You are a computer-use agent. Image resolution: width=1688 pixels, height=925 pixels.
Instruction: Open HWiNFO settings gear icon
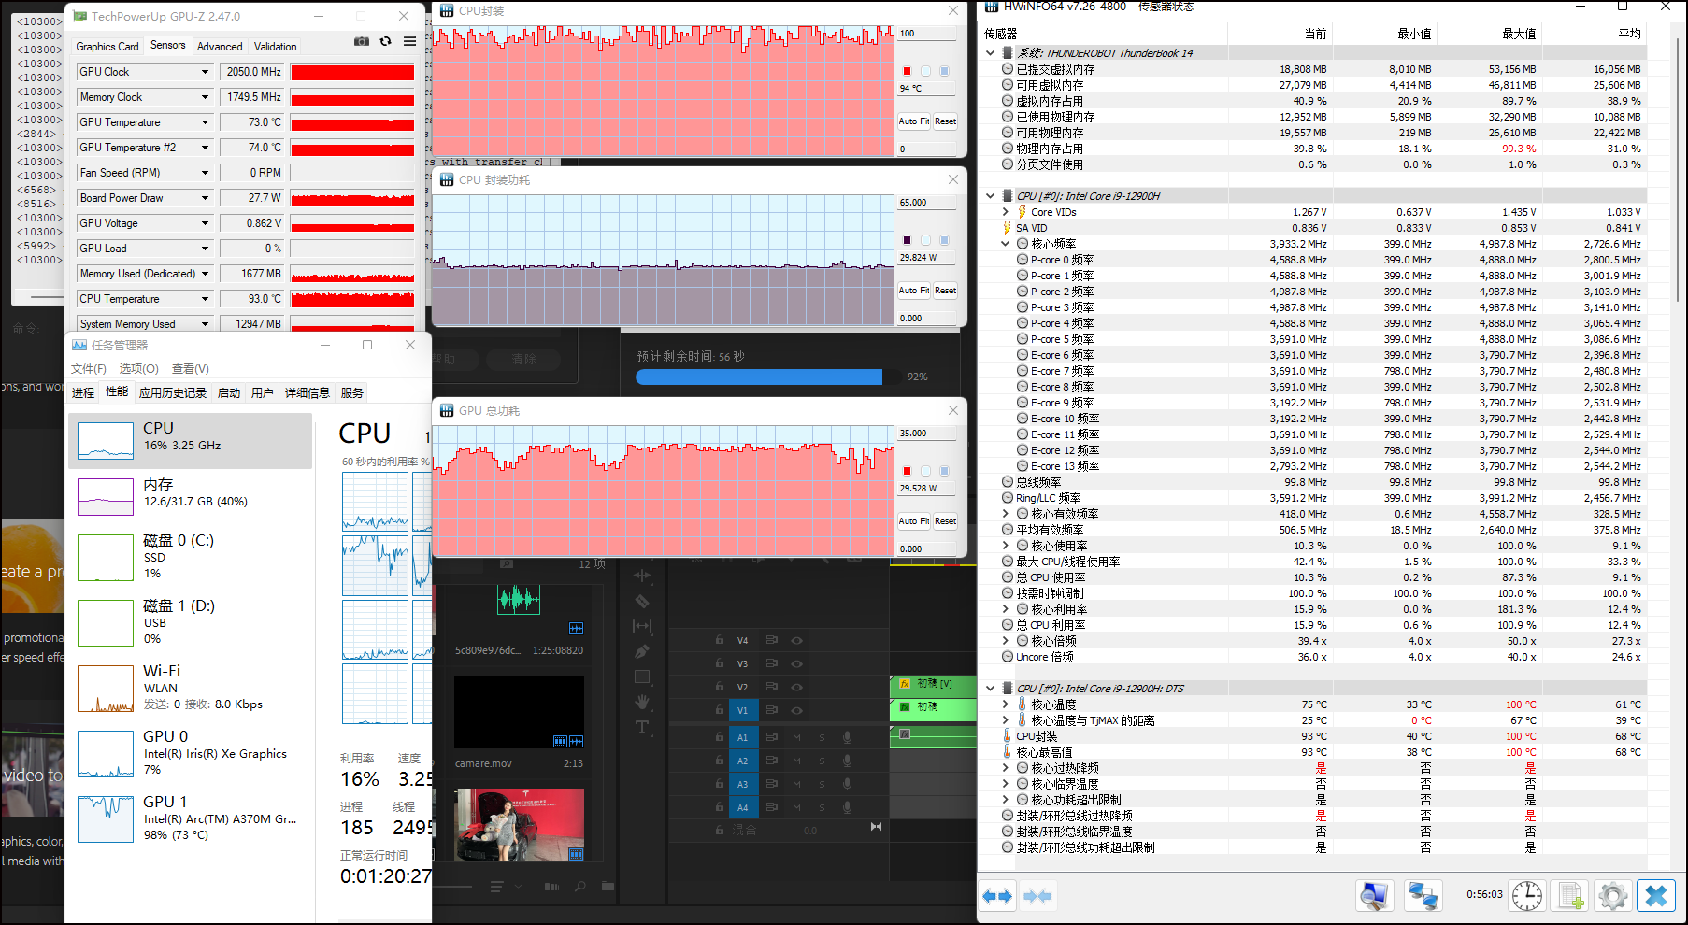pos(1613,897)
